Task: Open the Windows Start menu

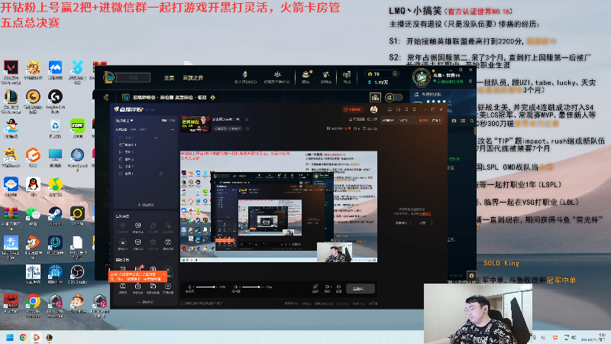Action: pos(10,337)
